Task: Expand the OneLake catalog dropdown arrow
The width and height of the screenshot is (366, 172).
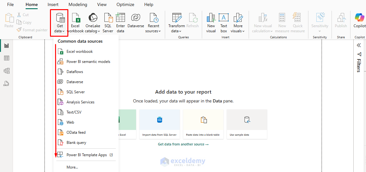Action: click(x=99, y=31)
